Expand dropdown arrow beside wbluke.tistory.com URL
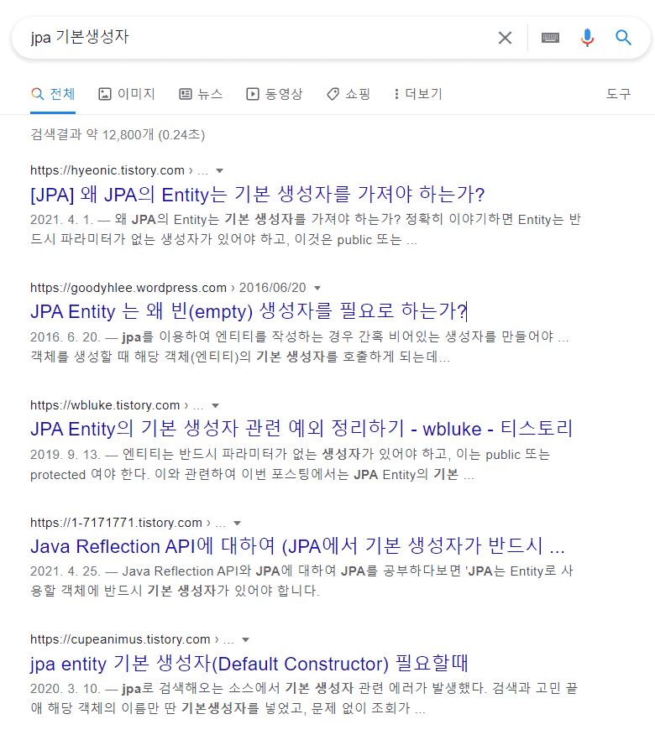The image size is (655, 735). [x=215, y=405]
